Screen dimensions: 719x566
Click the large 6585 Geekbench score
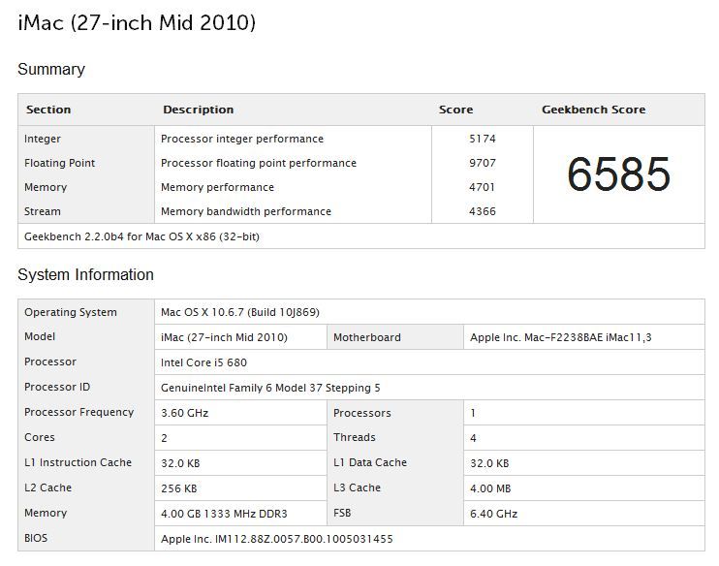618,174
